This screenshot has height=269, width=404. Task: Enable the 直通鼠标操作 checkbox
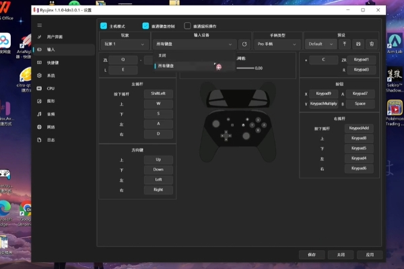point(188,26)
